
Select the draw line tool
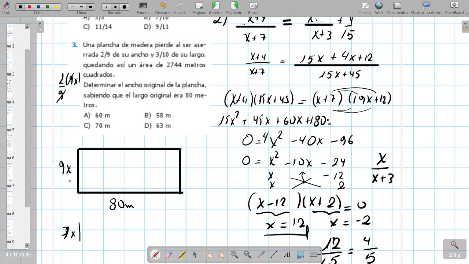click(x=274, y=254)
